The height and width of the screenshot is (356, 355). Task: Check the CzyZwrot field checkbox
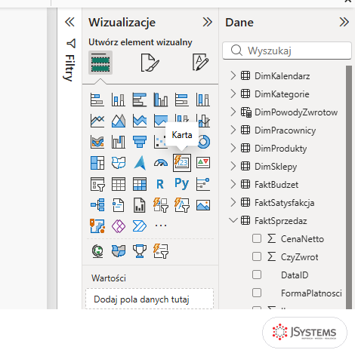[x=257, y=256]
